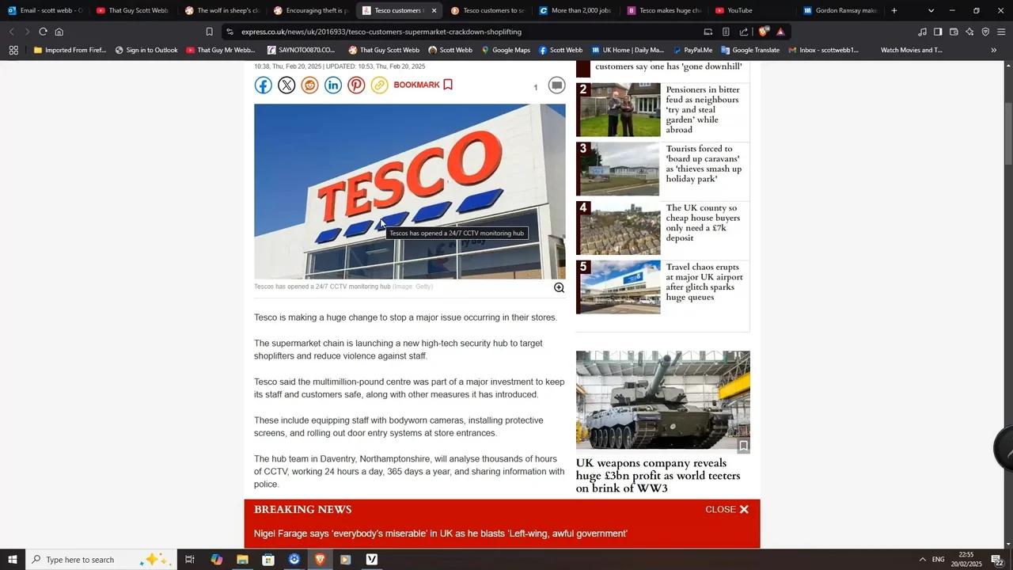Expand the apps grid next to bookmarks
This screenshot has width=1013, height=570.
(13, 50)
